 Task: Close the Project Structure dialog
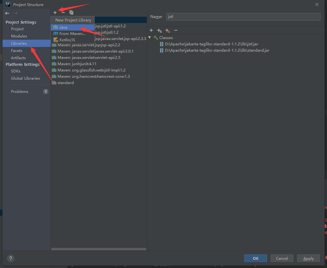(x=317, y=4)
